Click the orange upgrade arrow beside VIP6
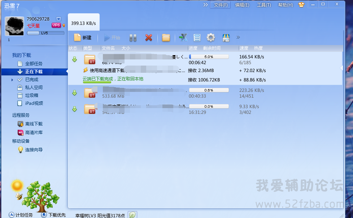This screenshot has height=218, width=353. [64, 25]
